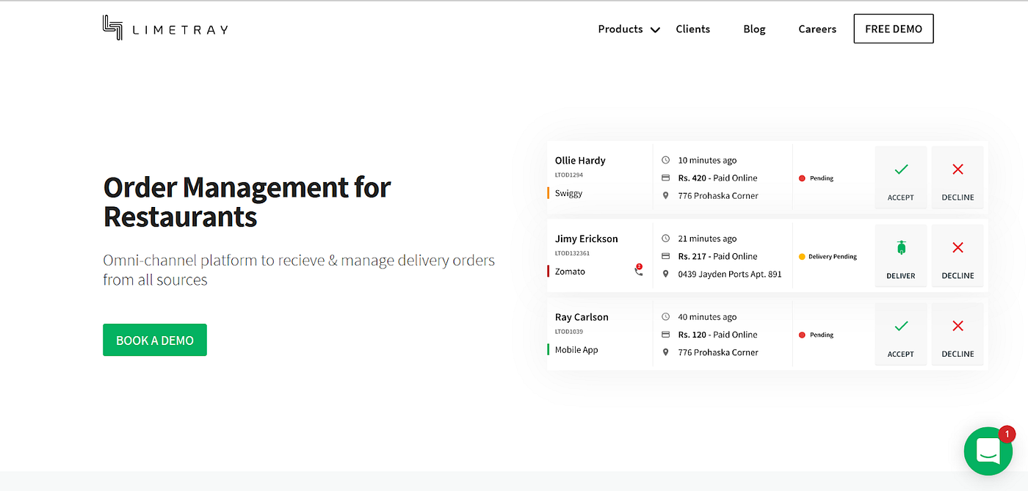Click the card icon beside Rs. 420
Viewport: 1028px width, 491px height.
pos(666,178)
